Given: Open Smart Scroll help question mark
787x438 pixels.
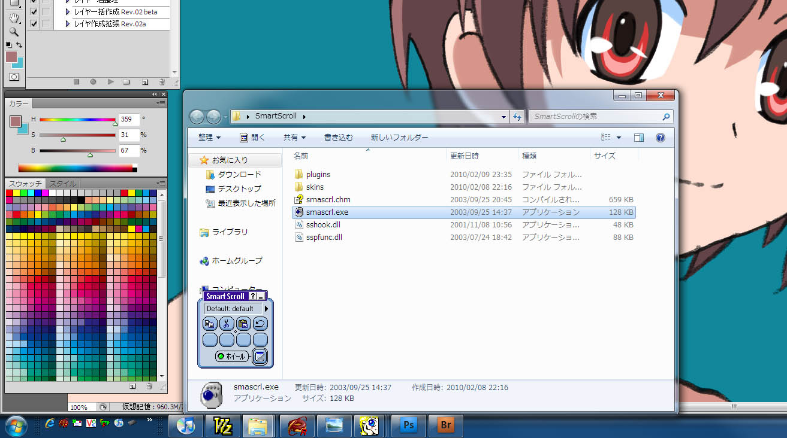Looking at the screenshot, I should pyautogui.click(x=252, y=296).
